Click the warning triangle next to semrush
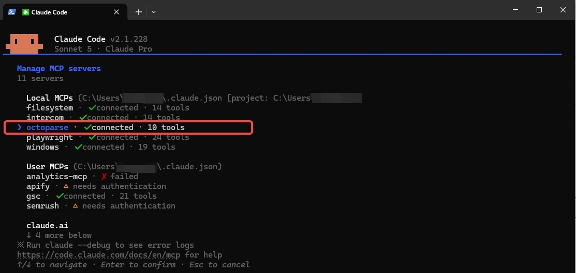The image size is (576, 273). pos(76,206)
